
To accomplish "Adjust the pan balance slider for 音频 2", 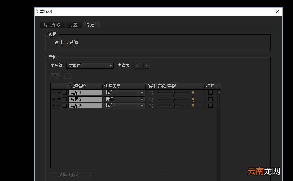I will [x=174, y=99].
